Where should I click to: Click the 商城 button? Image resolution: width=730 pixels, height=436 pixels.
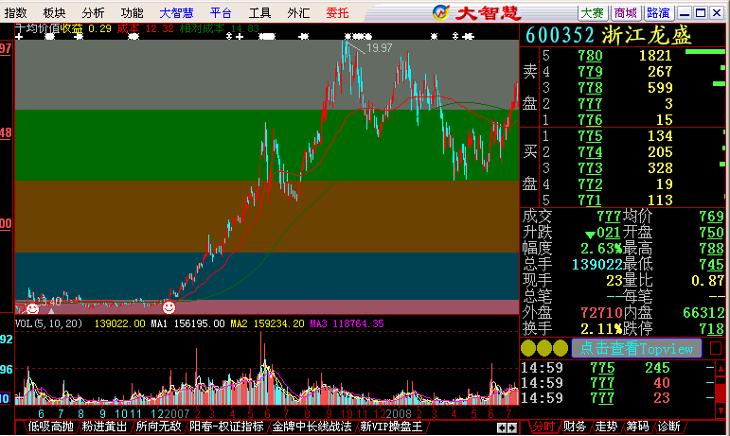coord(625,13)
